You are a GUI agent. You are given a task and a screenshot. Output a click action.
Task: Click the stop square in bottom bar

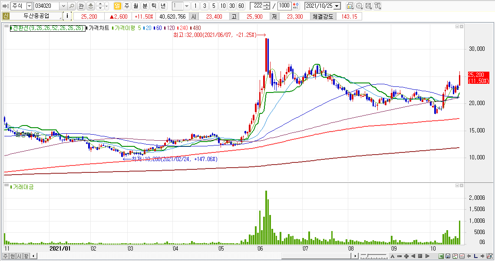420,256
